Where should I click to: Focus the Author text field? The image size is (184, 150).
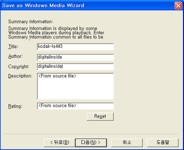[75, 57]
